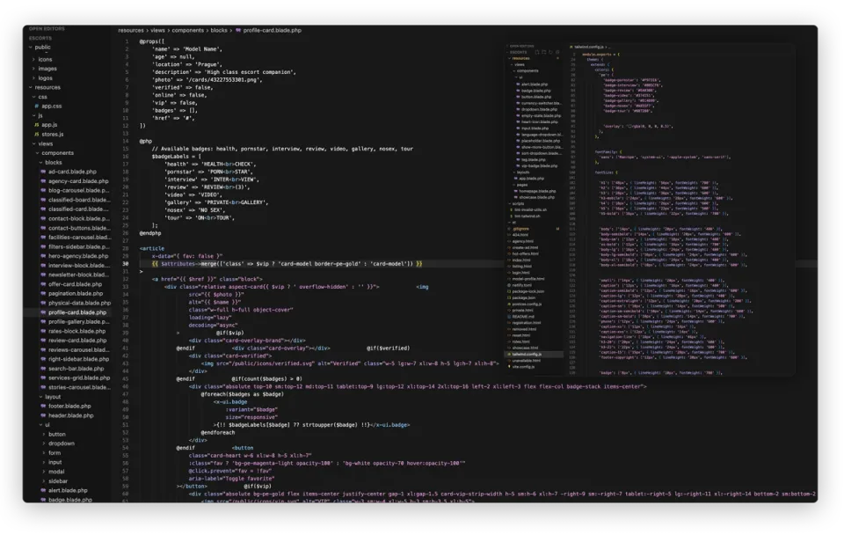The height and width of the screenshot is (535, 844).
Task: Click profile-card.blade.php in the breadcrumb
Action: point(272,30)
